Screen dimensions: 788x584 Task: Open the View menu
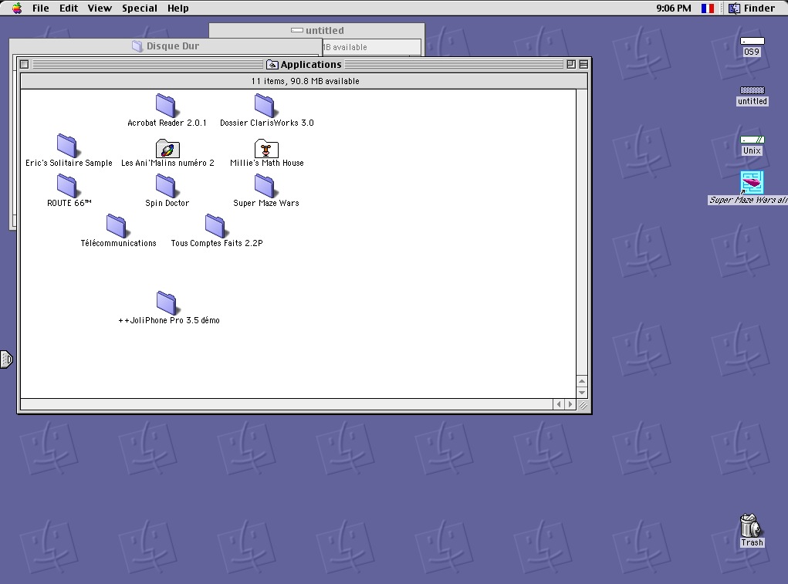pos(100,8)
